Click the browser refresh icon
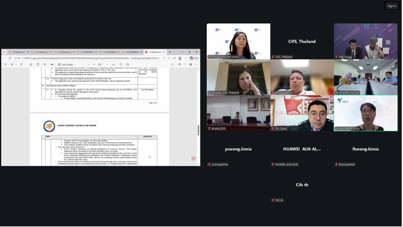The width and height of the screenshot is (403, 227). pyautogui.click(x=10, y=58)
